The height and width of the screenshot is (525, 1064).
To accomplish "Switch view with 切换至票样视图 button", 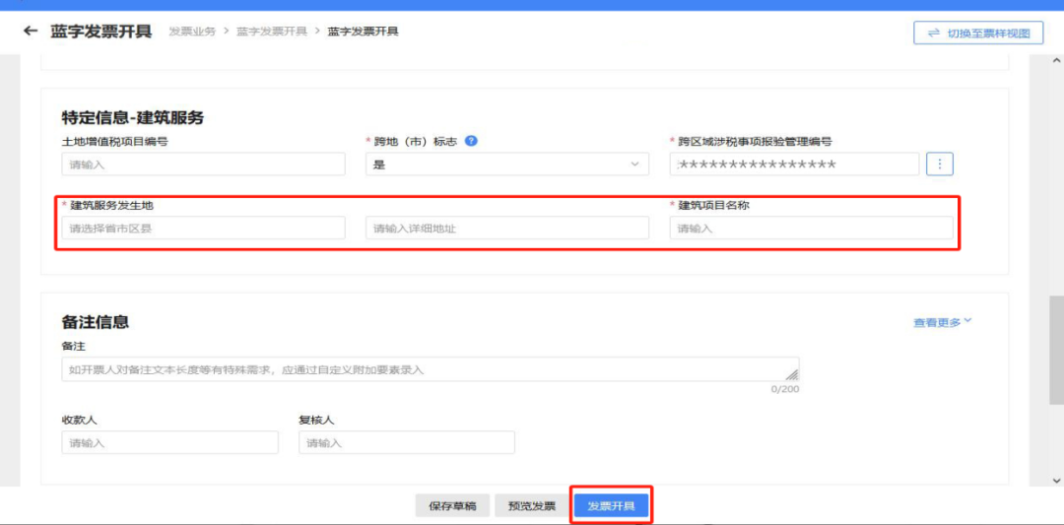I will (978, 33).
